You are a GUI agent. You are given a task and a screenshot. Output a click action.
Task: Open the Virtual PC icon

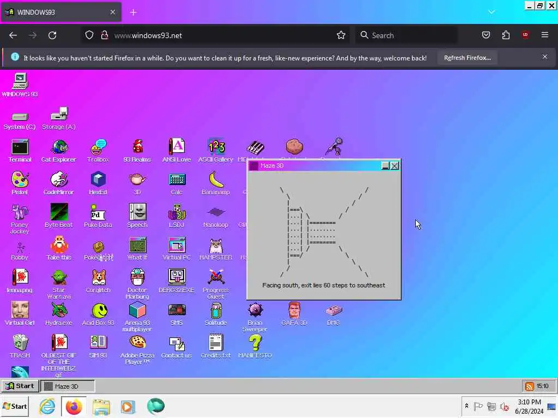pos(177,248)
